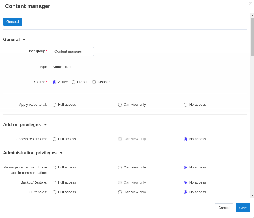Select No access for Backup/Restore

point(186,183)
